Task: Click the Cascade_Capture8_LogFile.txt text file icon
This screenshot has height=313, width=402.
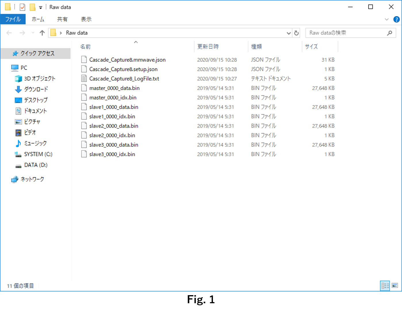Action: click(84, 78)
